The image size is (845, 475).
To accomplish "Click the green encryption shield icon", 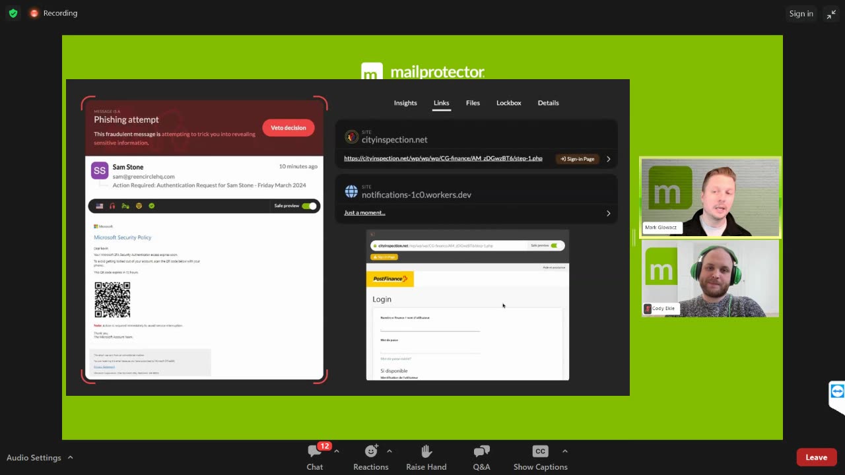I will [x=13, y=13].
